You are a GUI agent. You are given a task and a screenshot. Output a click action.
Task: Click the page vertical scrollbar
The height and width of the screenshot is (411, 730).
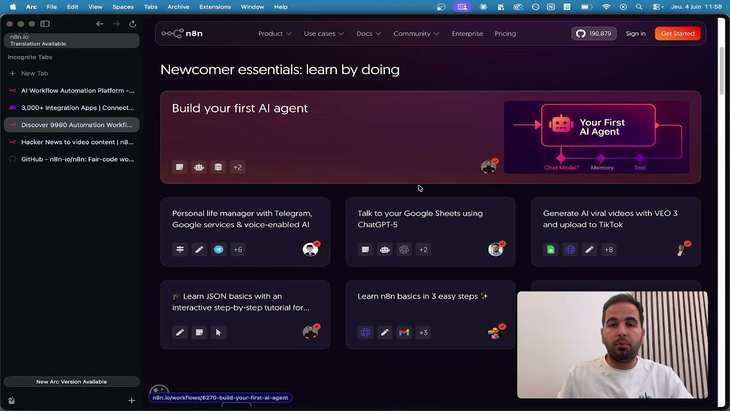pos(722,72)
